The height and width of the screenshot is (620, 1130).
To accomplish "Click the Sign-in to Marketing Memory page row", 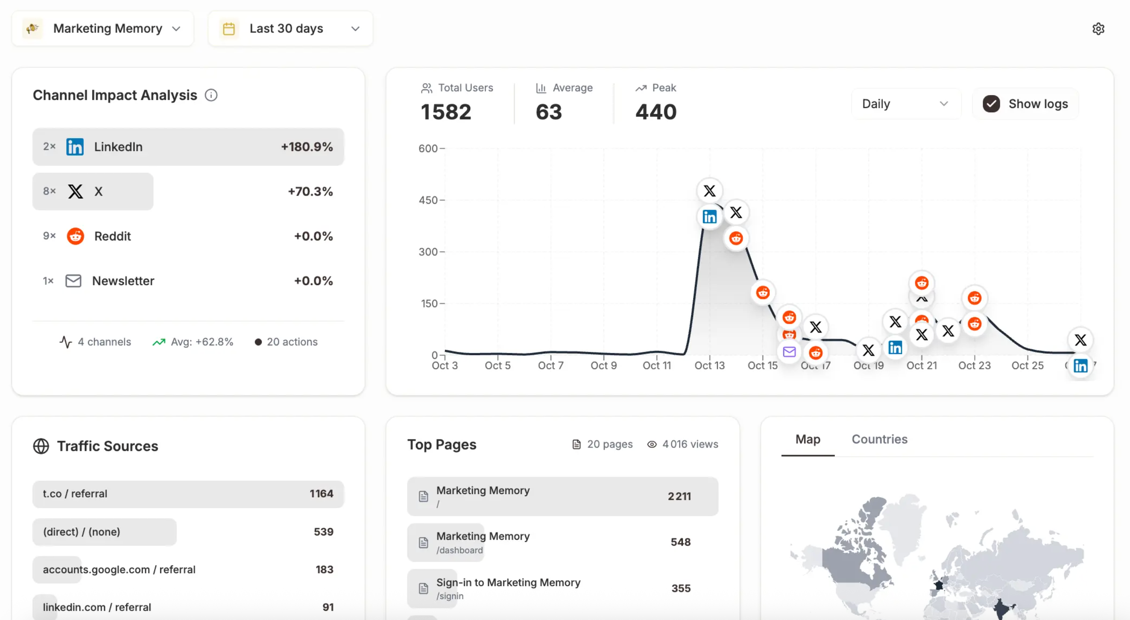I will coord(562,588).
